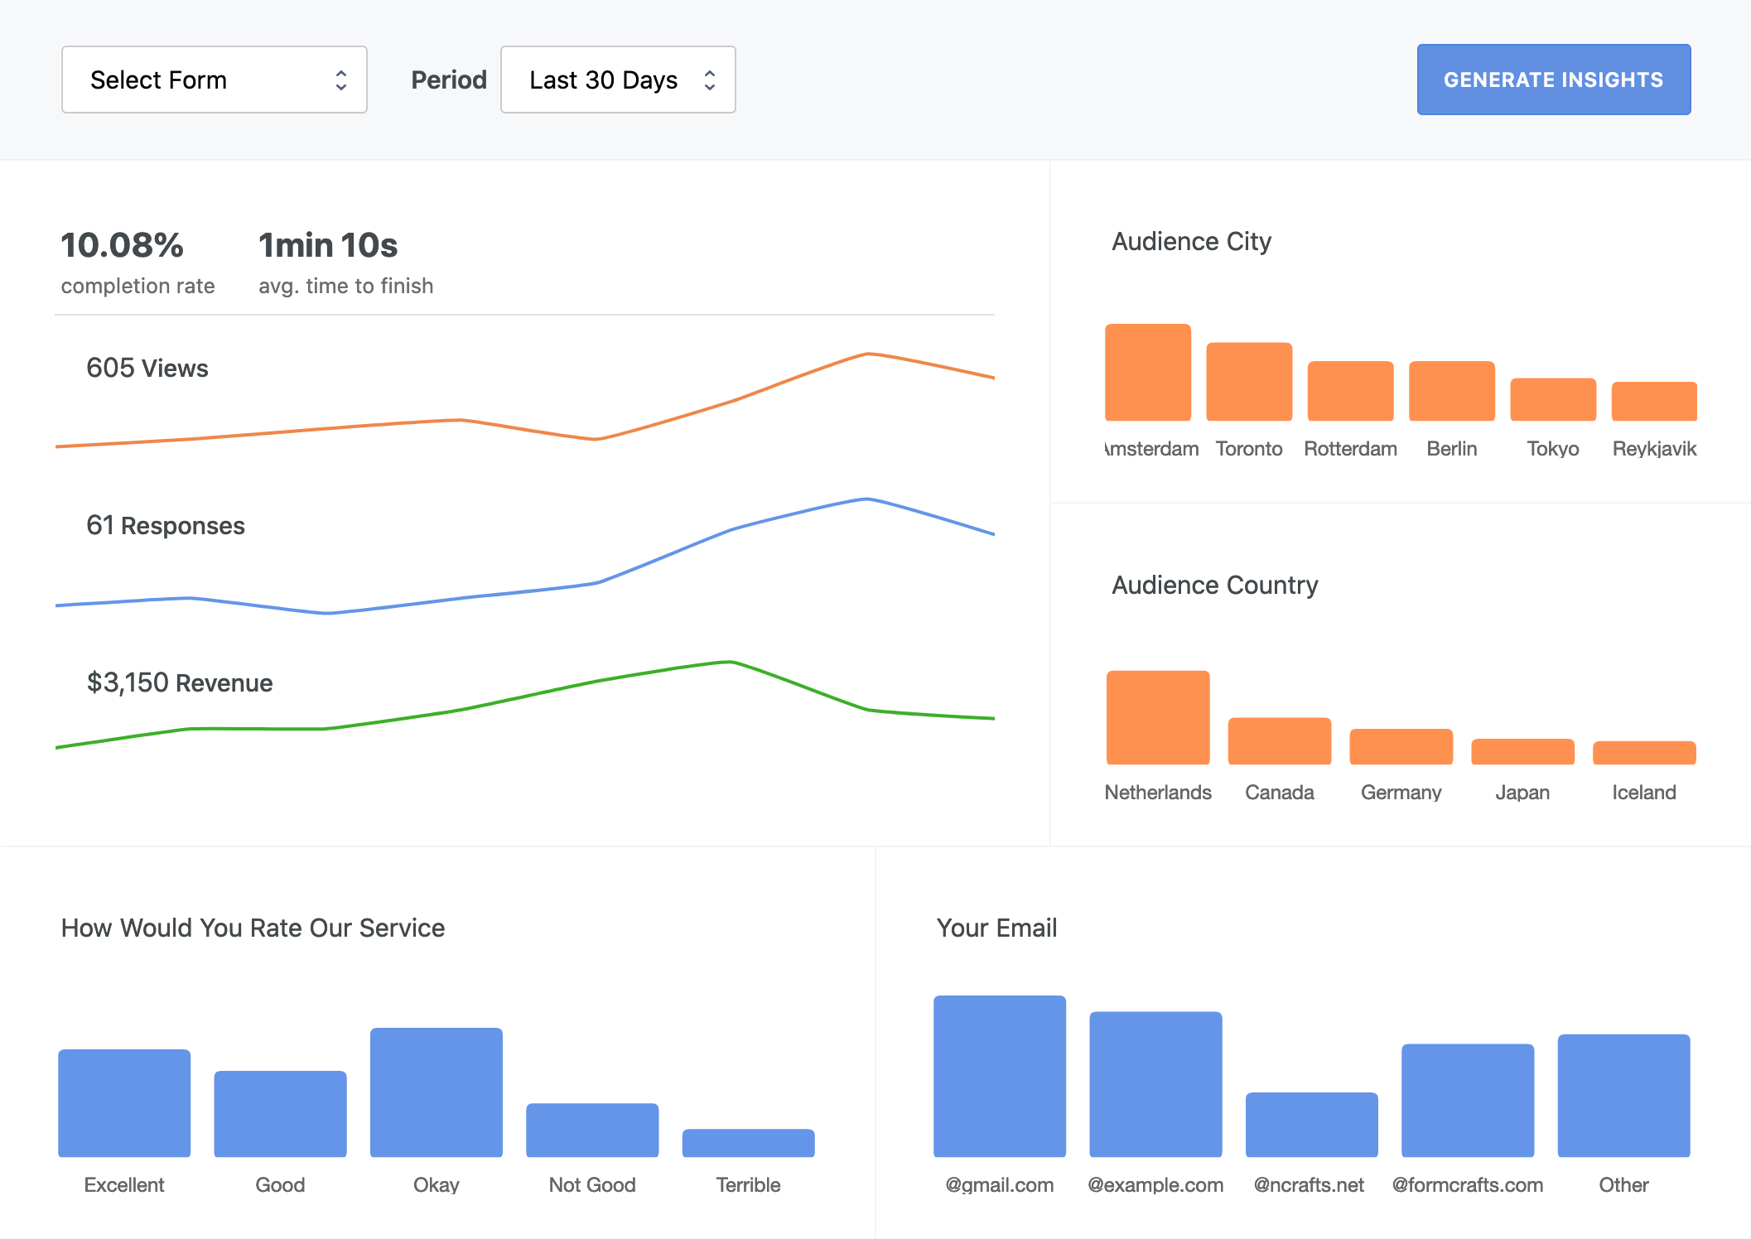Click the Canada bar in Audience Country
Viewport: 1751px width, 1239px height.
1280,741
